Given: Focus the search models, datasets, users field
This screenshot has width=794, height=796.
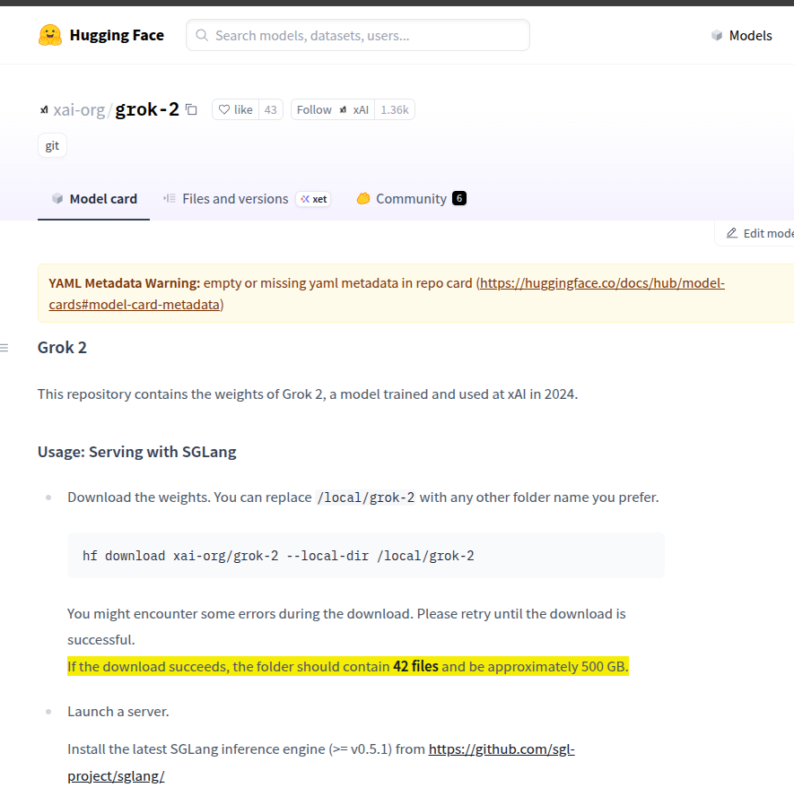Looking at the screenshot, I should (358, 35).
